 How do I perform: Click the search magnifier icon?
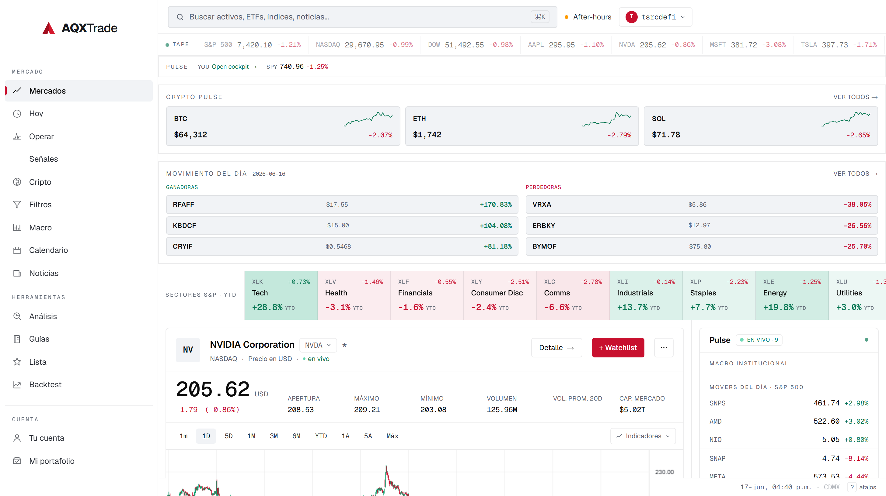click(180, 17)
